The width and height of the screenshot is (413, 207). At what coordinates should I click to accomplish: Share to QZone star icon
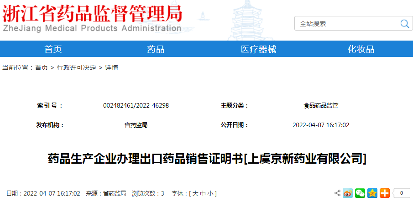point(372,193)
